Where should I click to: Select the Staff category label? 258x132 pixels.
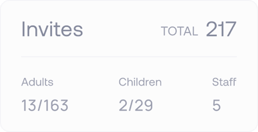[224, 82]
